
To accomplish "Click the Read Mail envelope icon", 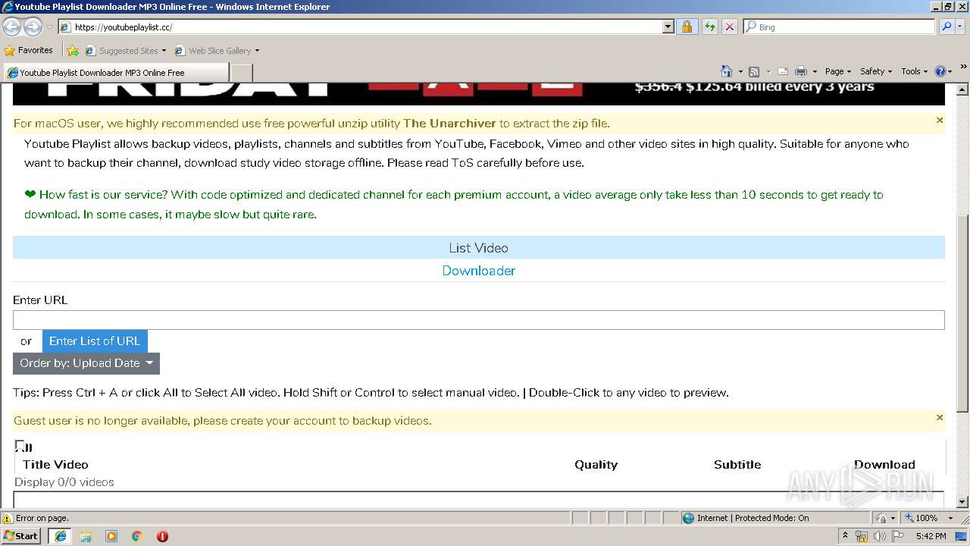I will pyautogui.click(x=783, y=71).
